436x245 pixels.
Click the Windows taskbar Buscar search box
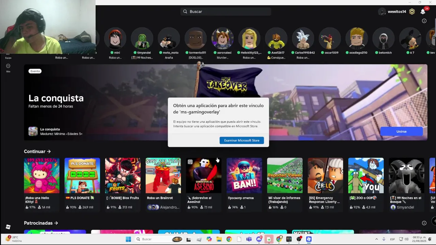tap(159, 239)
